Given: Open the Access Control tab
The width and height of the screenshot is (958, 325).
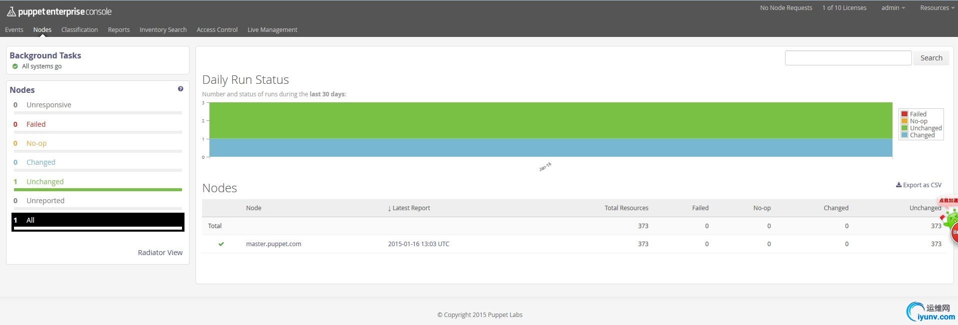Looking at the screenshot, I should pyautogui.click(x=217, y=30).
